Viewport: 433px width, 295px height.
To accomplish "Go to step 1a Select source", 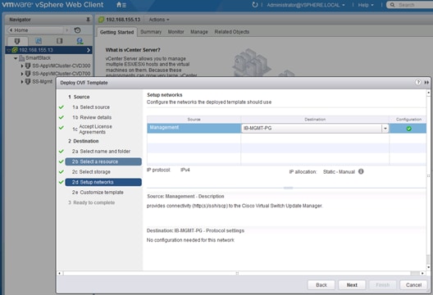I will pyautogui.click(x=91, y=107).
